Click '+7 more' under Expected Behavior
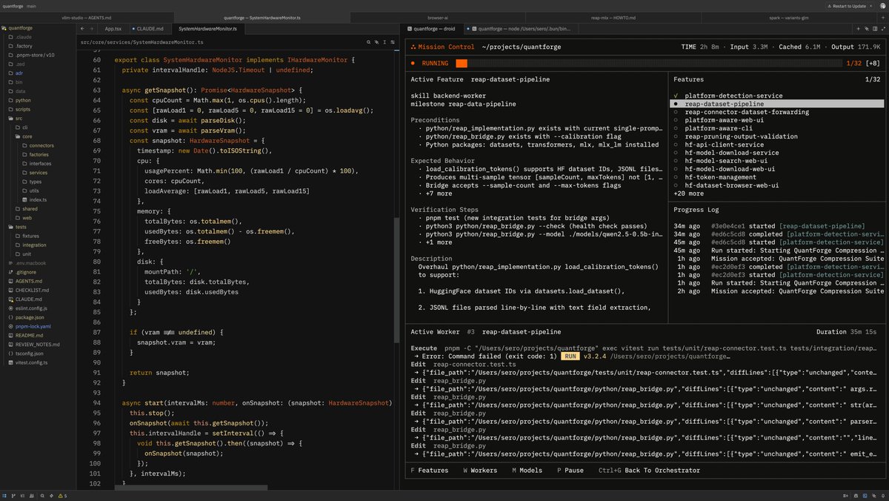The width and height of the screenshot is (889, 501). tap(437, 193)
